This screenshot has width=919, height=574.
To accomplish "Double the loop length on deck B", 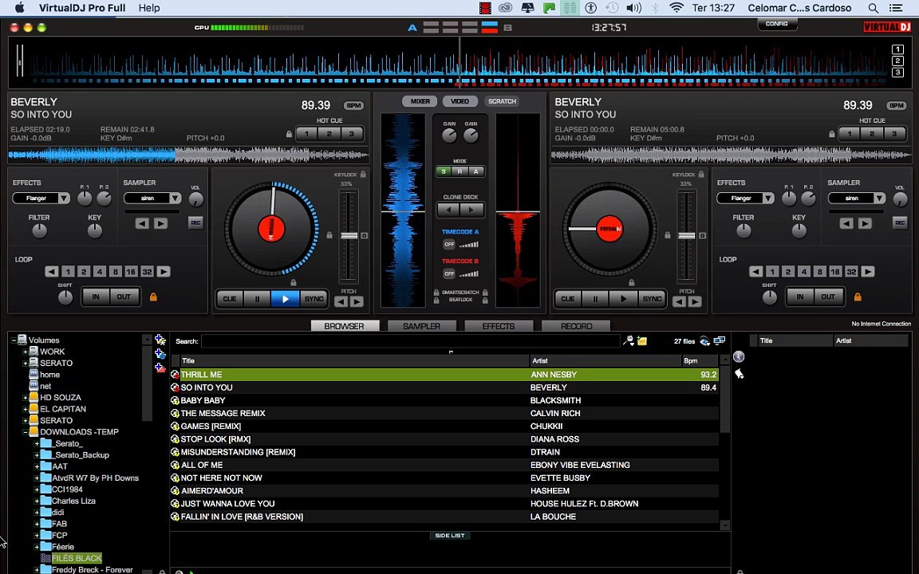I will 868,272.
